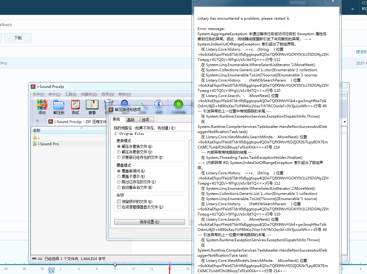Click the '2021-' date cell in background list
The width and height of the screenshot is (367, 274).
point(361,63)
